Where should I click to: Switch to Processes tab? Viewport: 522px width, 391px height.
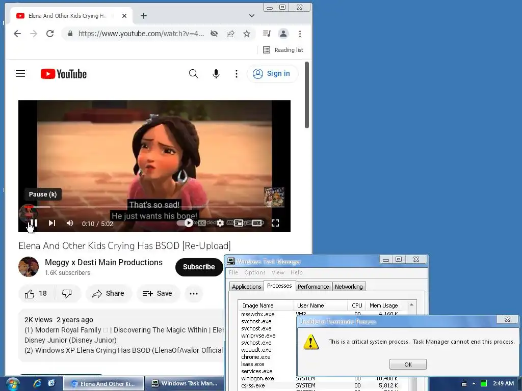(279, 286)
